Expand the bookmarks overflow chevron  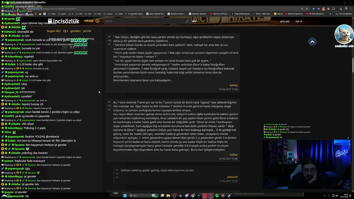(x=330, y=14)
